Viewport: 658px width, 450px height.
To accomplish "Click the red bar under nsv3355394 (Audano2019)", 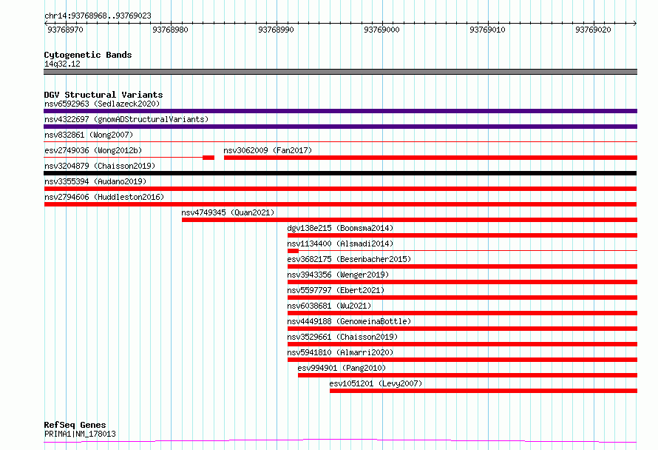I will click(340, 189).
